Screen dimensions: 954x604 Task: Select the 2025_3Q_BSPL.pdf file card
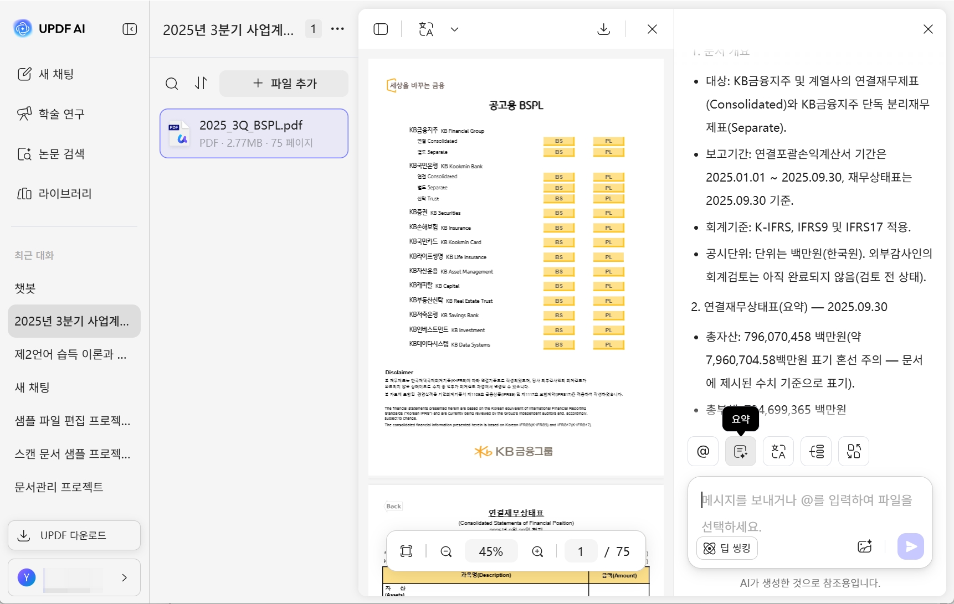254,133
